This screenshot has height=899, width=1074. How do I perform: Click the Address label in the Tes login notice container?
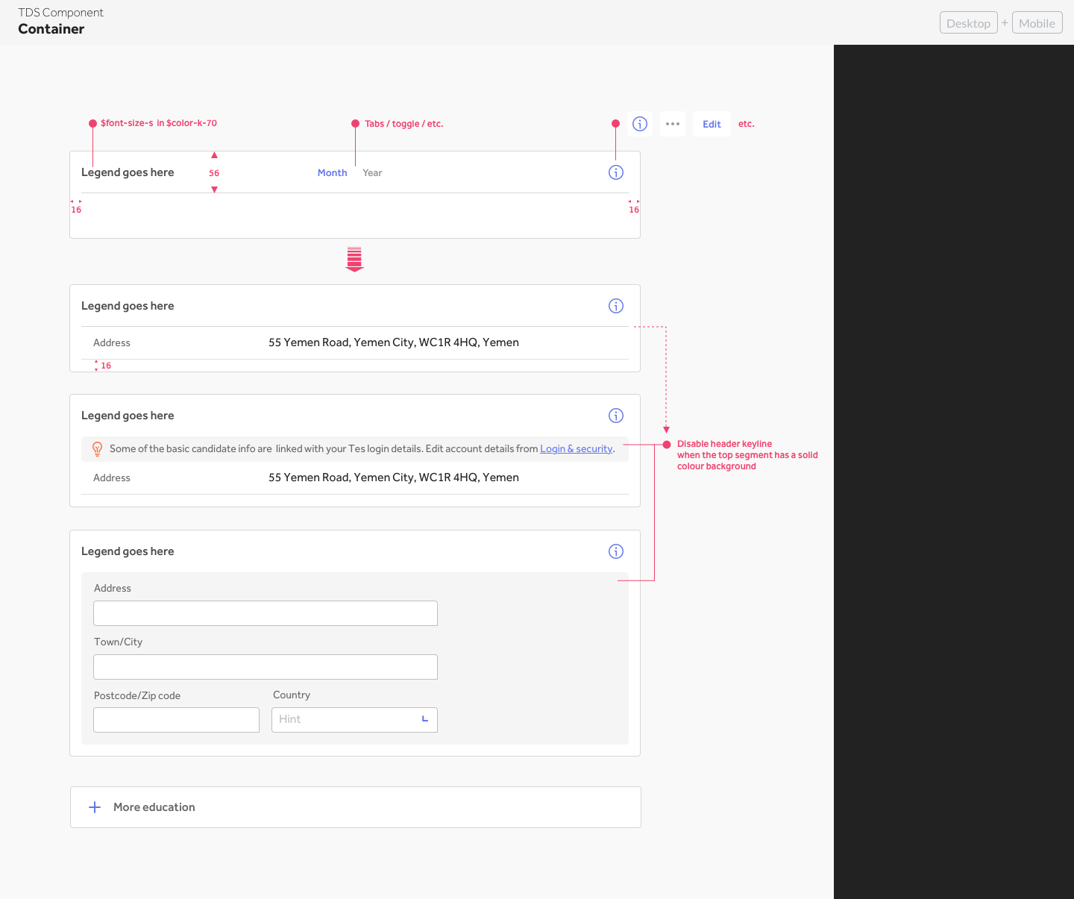click(112, 477)
